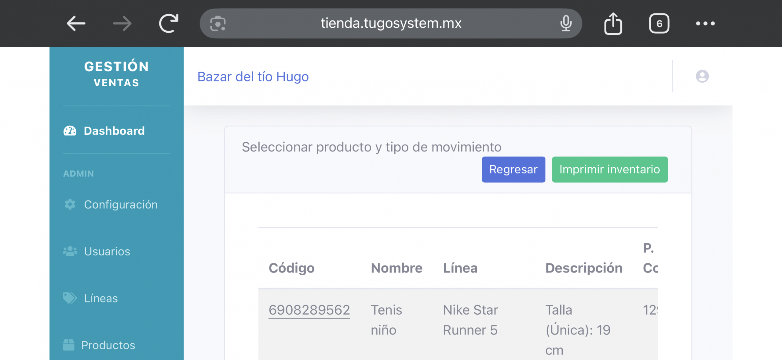Open product code 6908289562 link

tap(309, 310)
